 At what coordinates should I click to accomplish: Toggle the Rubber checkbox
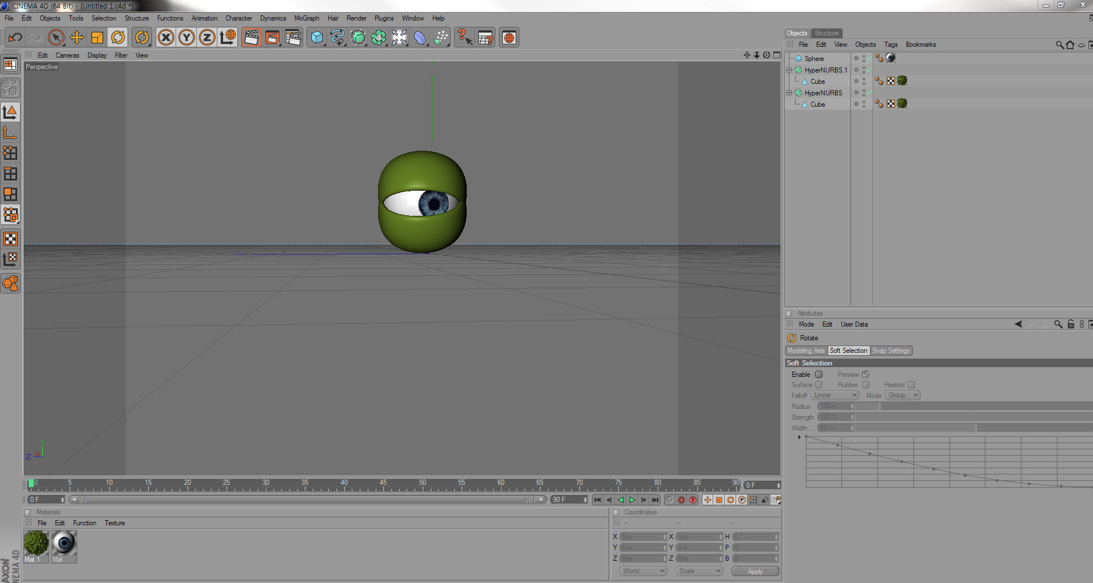click(865, 385)
